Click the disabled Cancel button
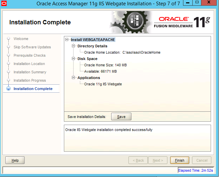This screenshot has width=219, height=177. tap(202, 160)
